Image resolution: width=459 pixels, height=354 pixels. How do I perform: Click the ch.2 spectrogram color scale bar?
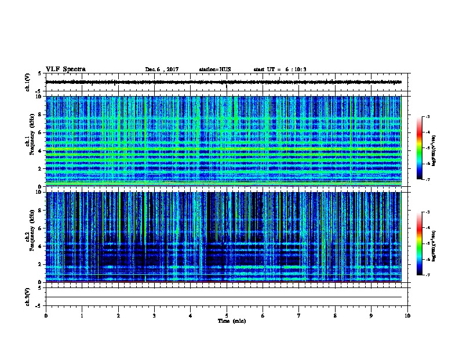pos(419,244)
